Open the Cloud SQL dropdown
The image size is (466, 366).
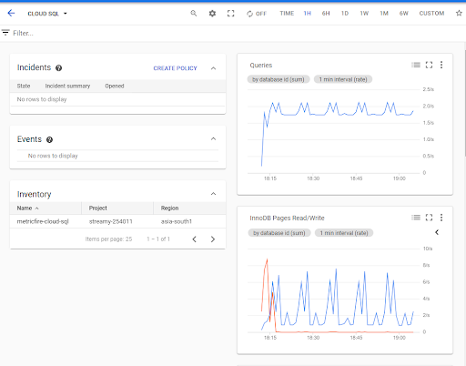click(x=47, y=14)
